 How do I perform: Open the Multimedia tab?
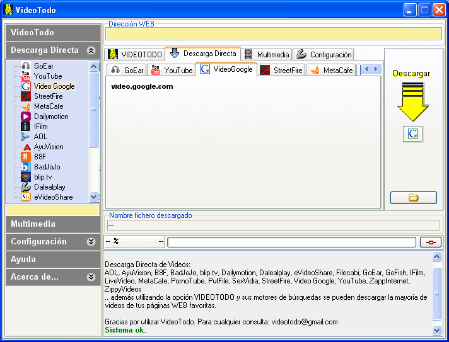click(x=266, y=54)
